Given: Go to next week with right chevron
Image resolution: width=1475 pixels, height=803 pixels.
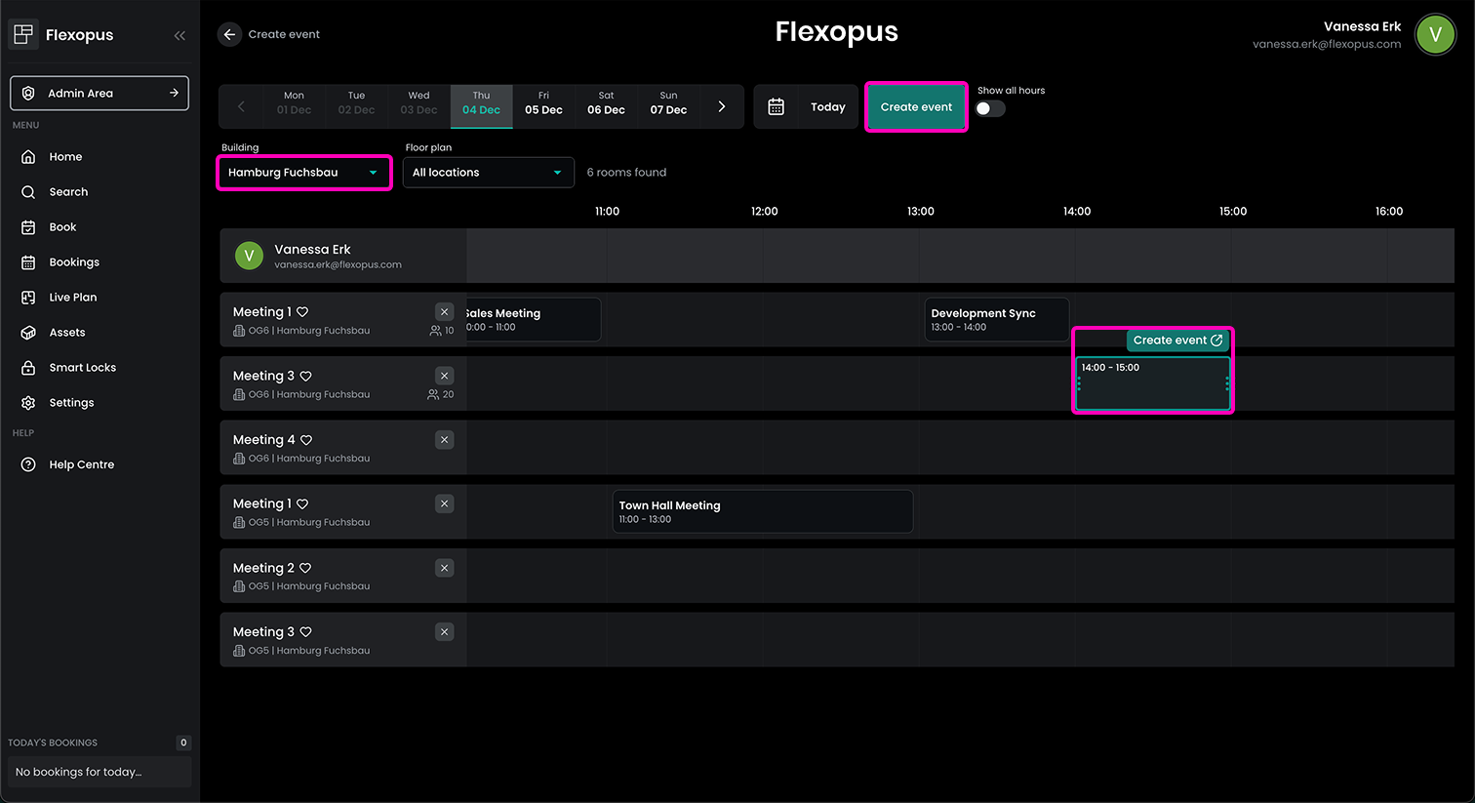Looking at the screenshot, I should click(x=722, y=107).
